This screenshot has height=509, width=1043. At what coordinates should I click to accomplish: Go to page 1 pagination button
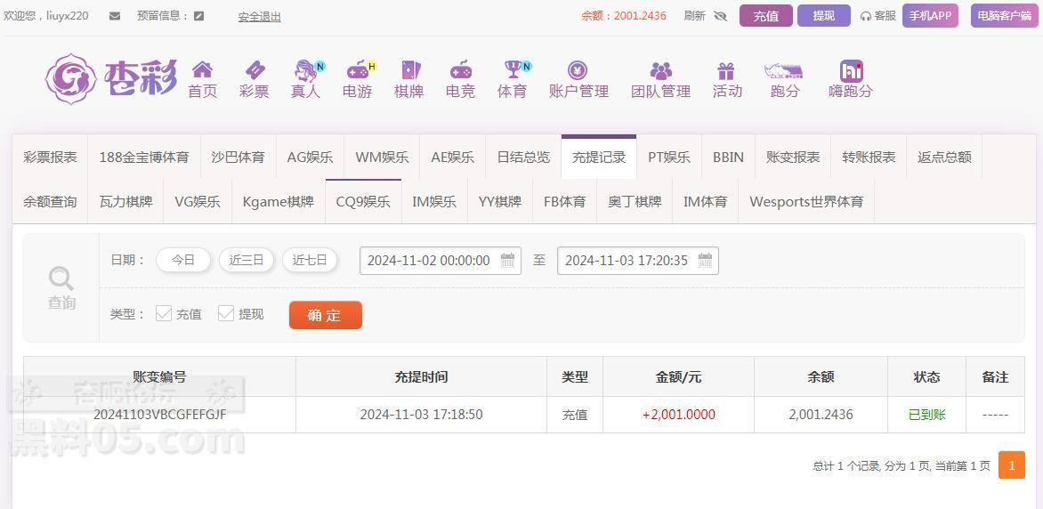pos(1012,465)
